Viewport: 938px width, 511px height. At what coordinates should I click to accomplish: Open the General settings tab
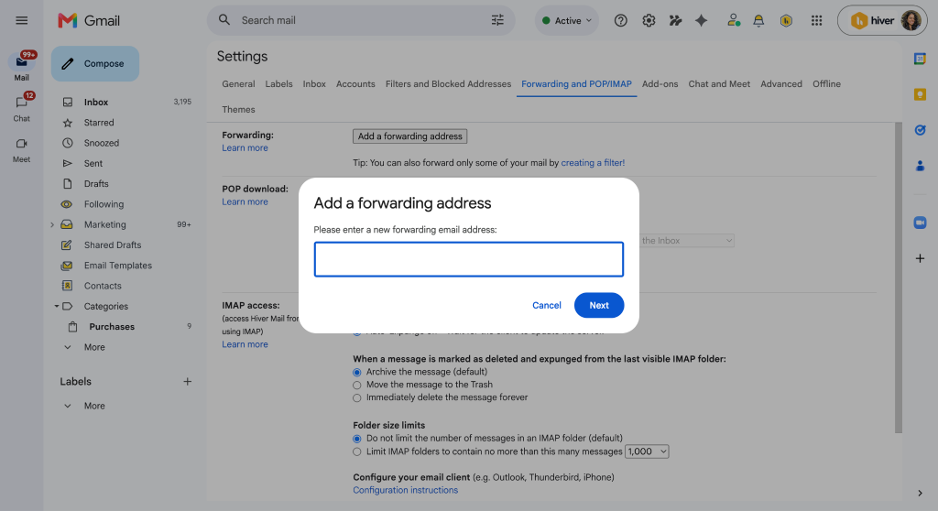pyautogui.click(x=238, y=84)
